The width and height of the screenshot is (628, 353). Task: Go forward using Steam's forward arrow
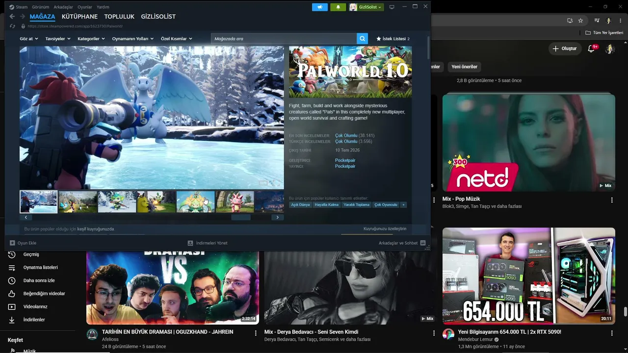(22, 17)
